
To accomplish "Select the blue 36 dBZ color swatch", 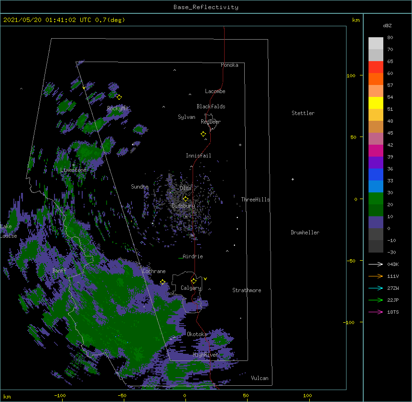I will 376,174.
